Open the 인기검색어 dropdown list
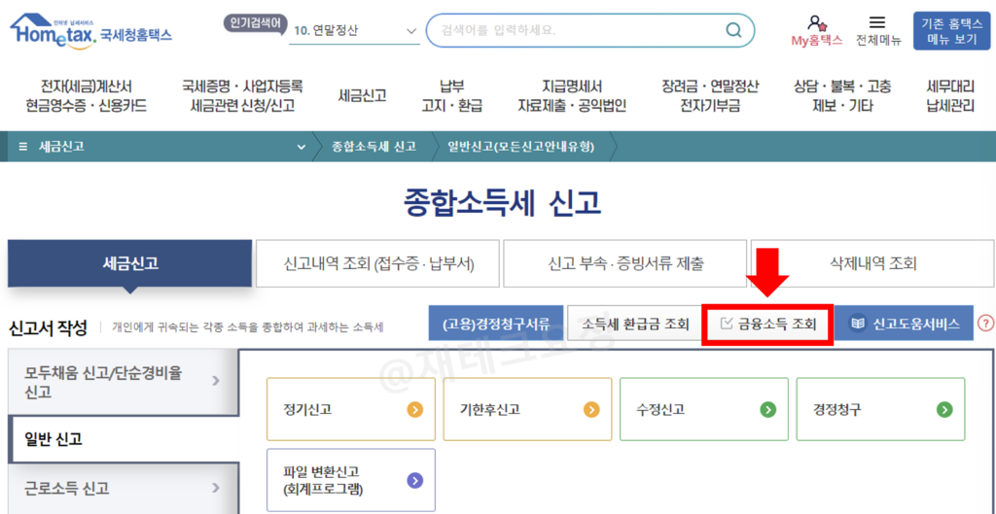The height and width of the screenshot is (514, 996). pos(354,30)
